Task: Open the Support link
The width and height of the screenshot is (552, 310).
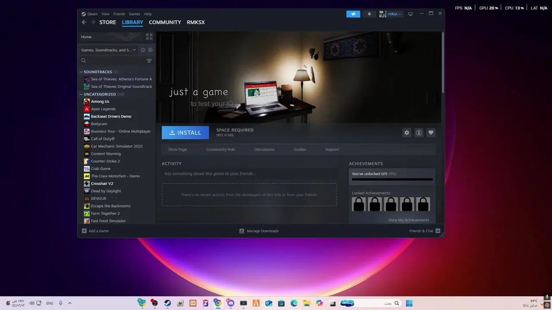Action: 332,149
